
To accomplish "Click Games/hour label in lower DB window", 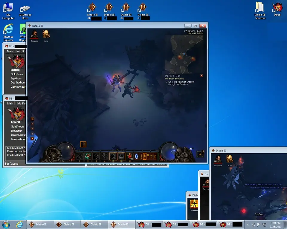I will click(18, 139).
